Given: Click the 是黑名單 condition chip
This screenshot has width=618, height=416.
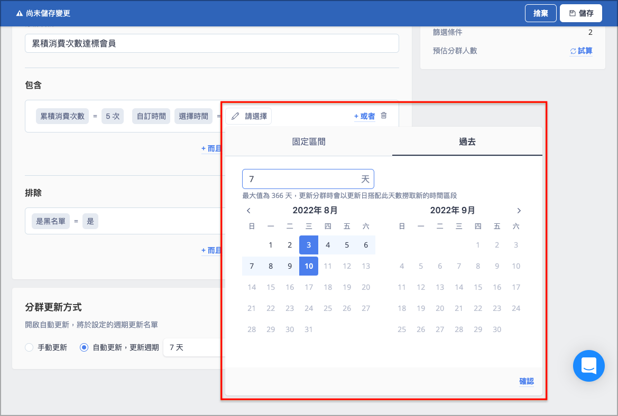Looking at the screenshot, I should (51, 221).
